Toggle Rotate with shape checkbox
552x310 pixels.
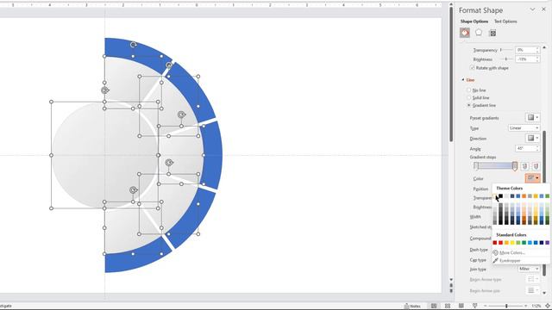[473, 68]
